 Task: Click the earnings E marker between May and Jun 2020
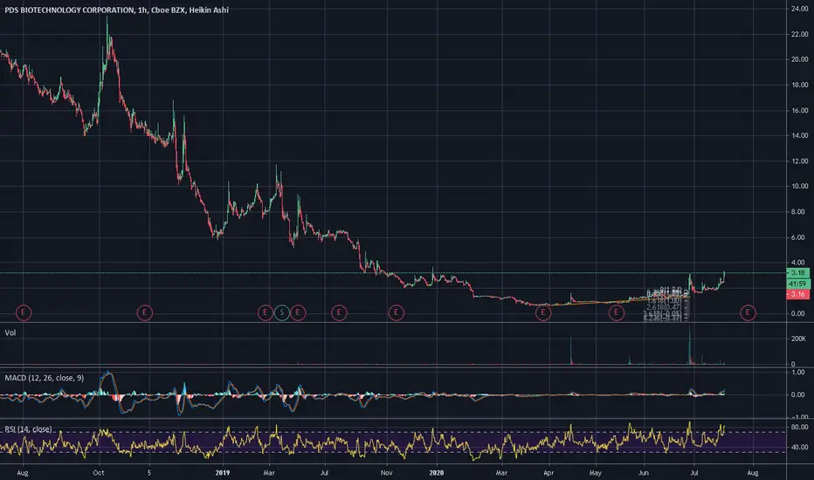point(617,312)
